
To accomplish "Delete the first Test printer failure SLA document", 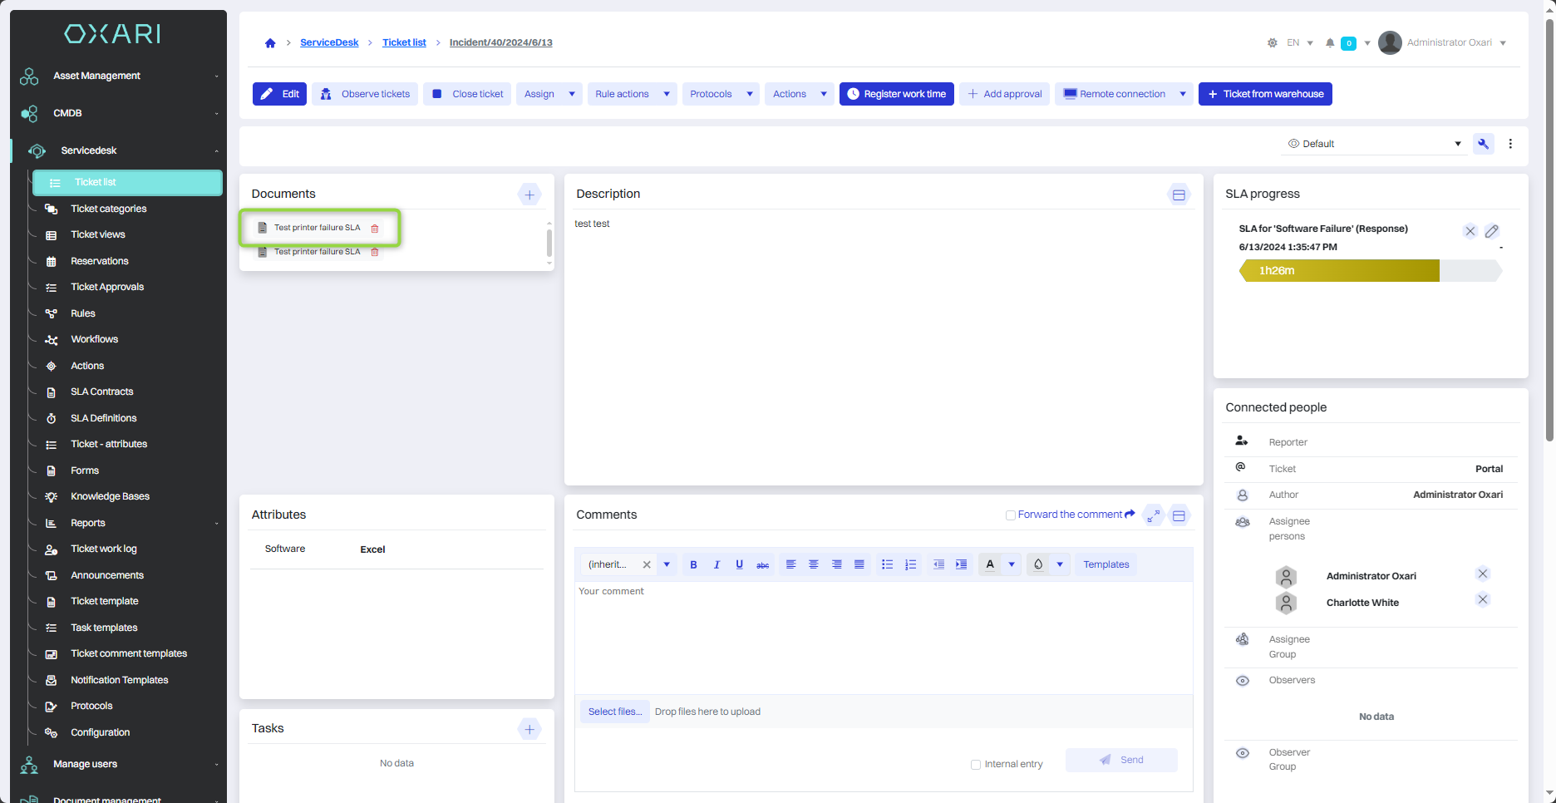I will (x=375, y=229).
